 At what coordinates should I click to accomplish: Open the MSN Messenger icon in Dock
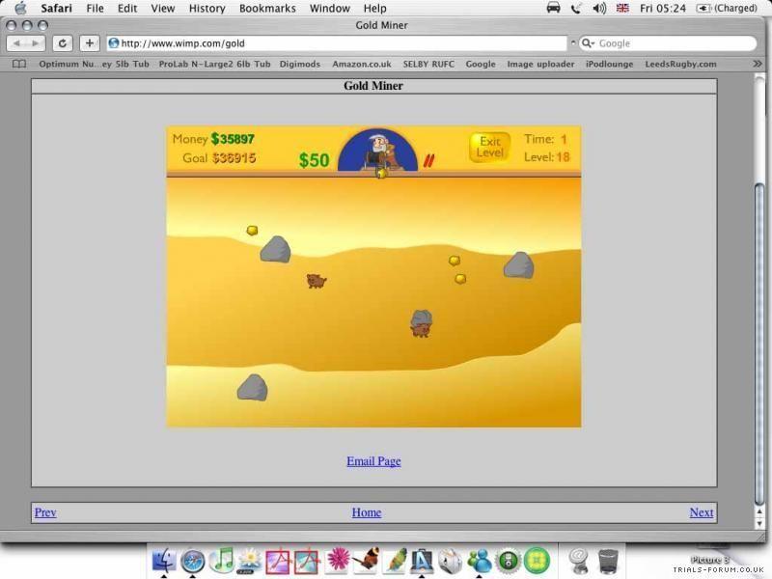pyautogui.click(x=480, y=561)
